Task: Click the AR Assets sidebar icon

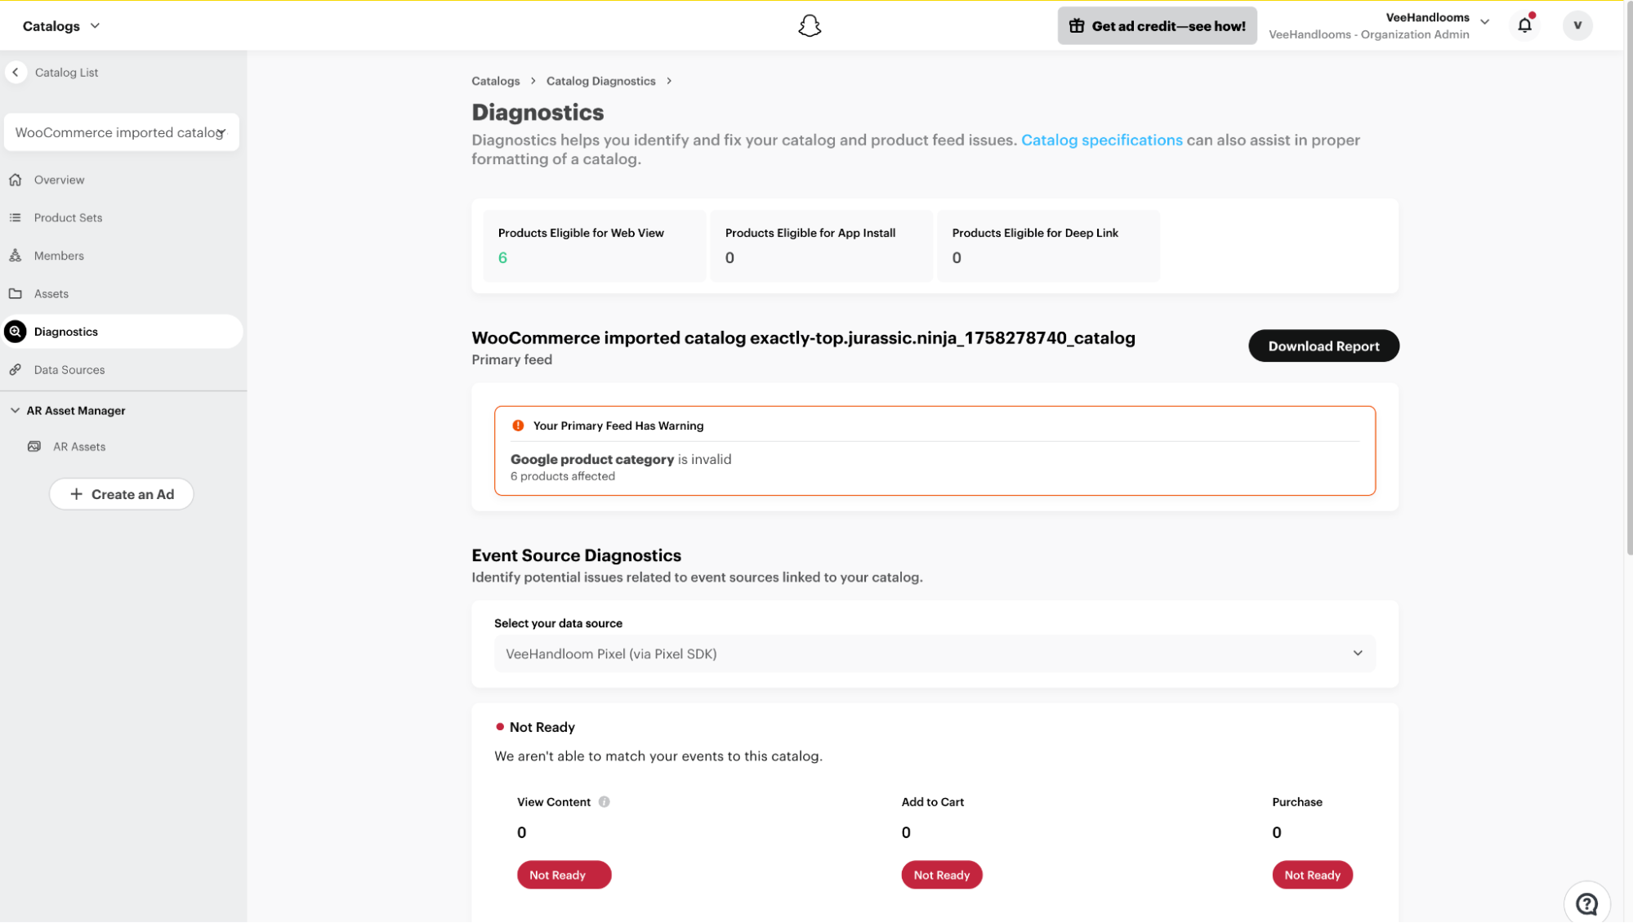Action: pos(34,447)
